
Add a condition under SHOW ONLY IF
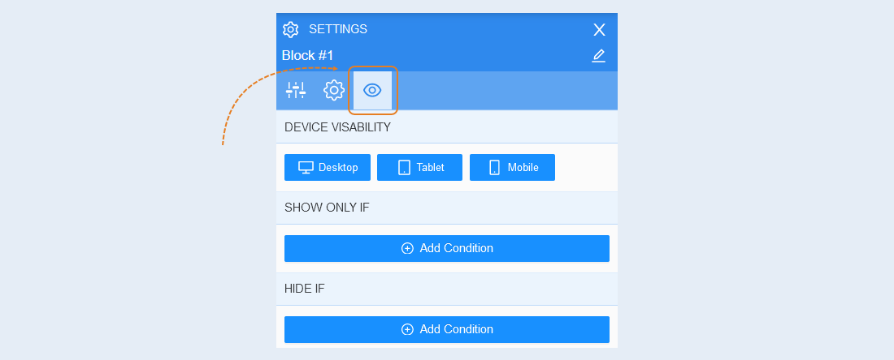tap(447, 249)
